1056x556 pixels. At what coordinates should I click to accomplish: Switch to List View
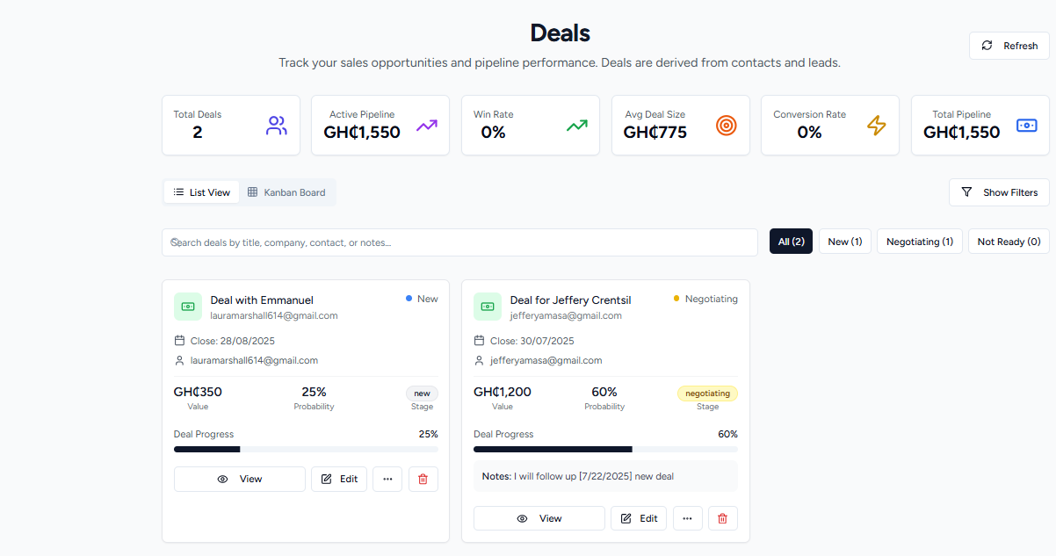click(x=202, y=192)
